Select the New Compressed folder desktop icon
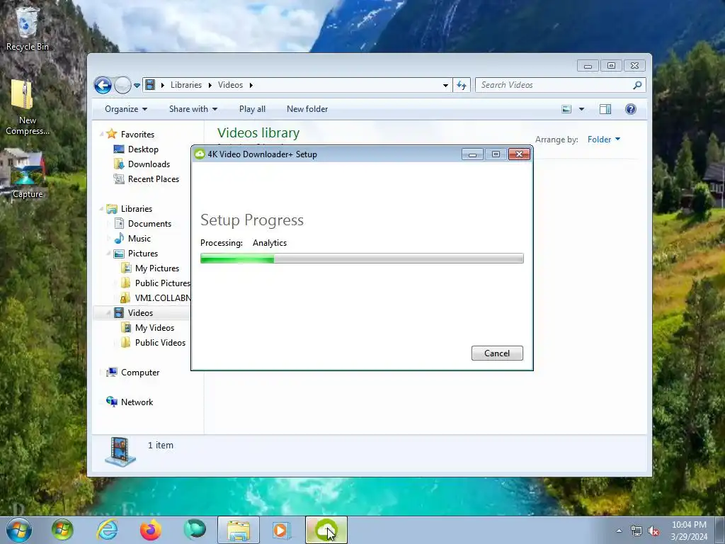This screenshot has height=544, width=725. pos(27,108)
